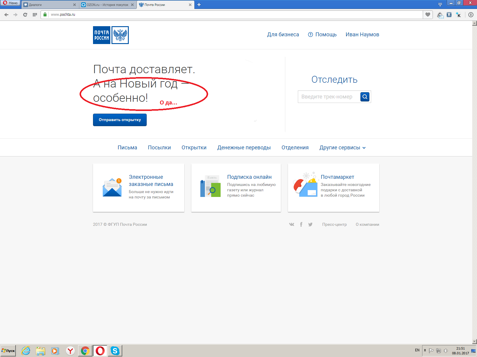Click the Pochta Rossii logo

coord(111,35)
